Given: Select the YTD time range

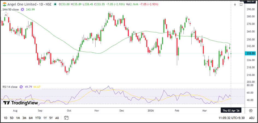Looking at the screenshot, I should (38, 118).
